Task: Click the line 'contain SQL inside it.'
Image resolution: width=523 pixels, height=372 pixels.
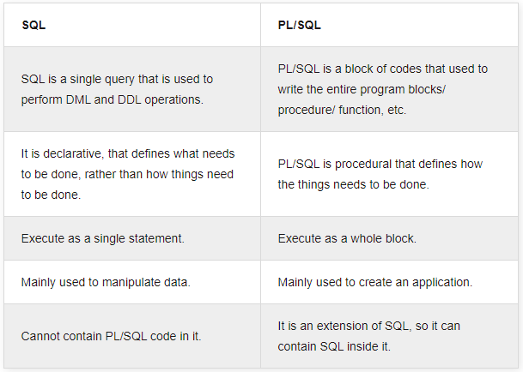Action: (x=333, y=347)
